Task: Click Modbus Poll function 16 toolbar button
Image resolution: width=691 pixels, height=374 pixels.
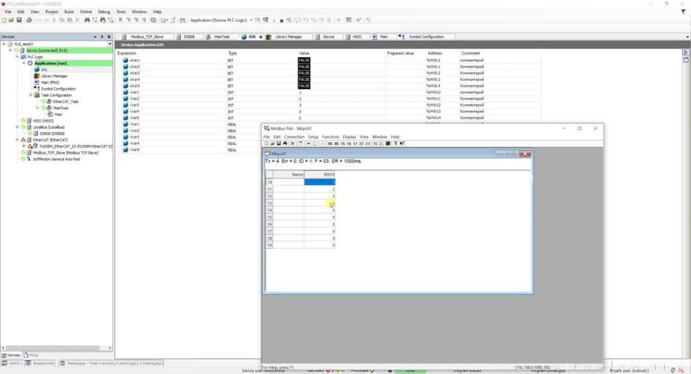Action: (349, 144)
